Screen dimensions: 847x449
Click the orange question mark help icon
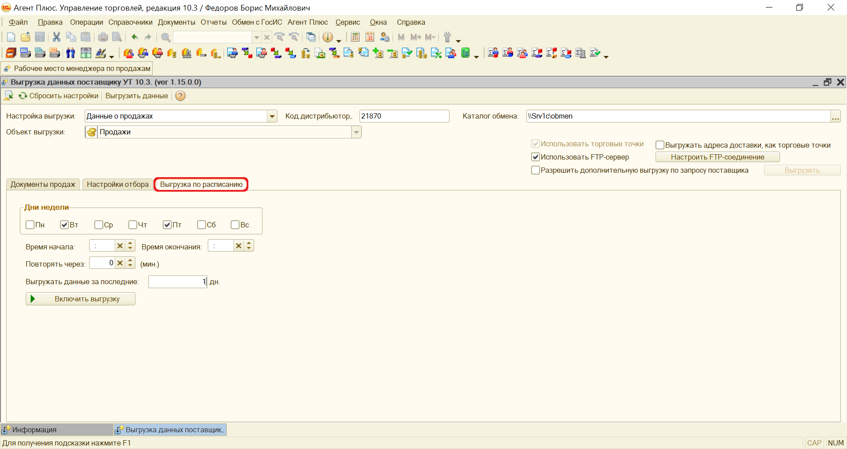pos(180,96)
